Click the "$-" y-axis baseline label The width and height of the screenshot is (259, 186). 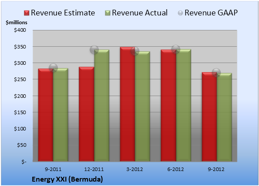(x=24, y=162)
